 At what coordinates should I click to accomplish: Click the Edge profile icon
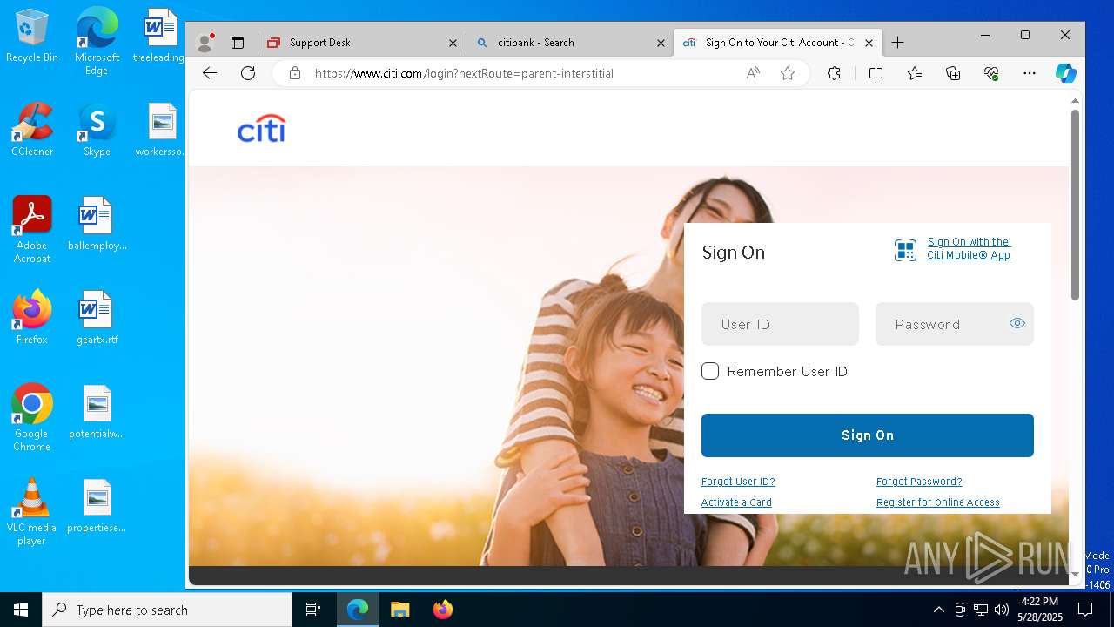[205, 42]
